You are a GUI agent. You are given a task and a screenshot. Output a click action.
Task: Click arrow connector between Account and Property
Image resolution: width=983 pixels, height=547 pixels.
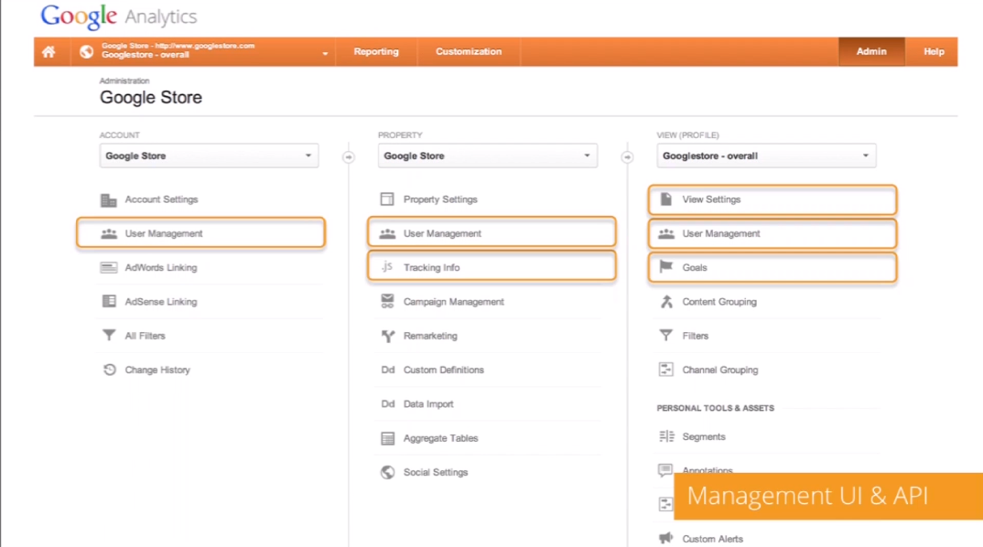click(x=348, y=157)
